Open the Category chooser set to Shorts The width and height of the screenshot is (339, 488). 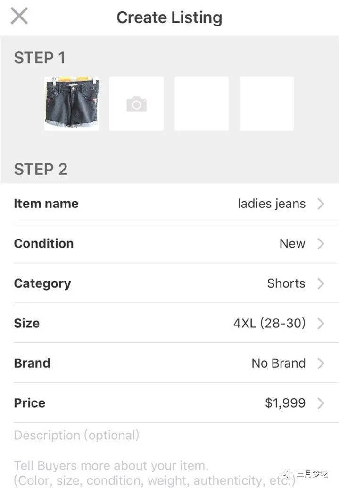tap(170, 283)
